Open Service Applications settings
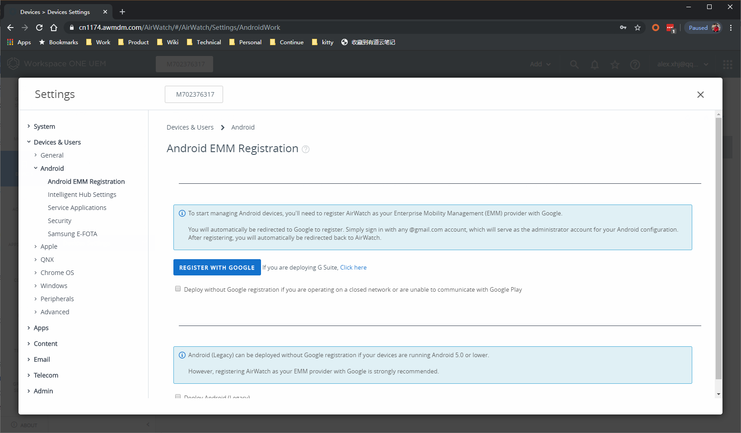Image resolution: width=741 pixels, height=433 pixels. tap(77, 208)
